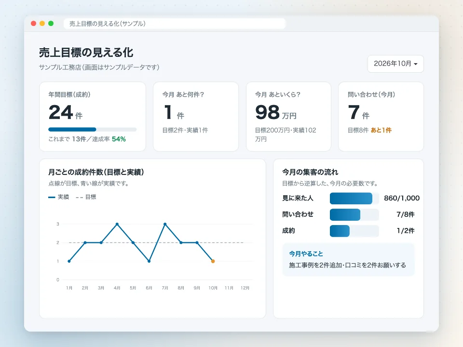Click the 24 件 annual goal value
This screenshot has height=347, width=463.
[x=66, y=112]
